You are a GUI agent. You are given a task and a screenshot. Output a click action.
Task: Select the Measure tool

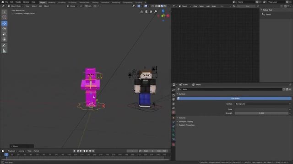coord(4,51)
